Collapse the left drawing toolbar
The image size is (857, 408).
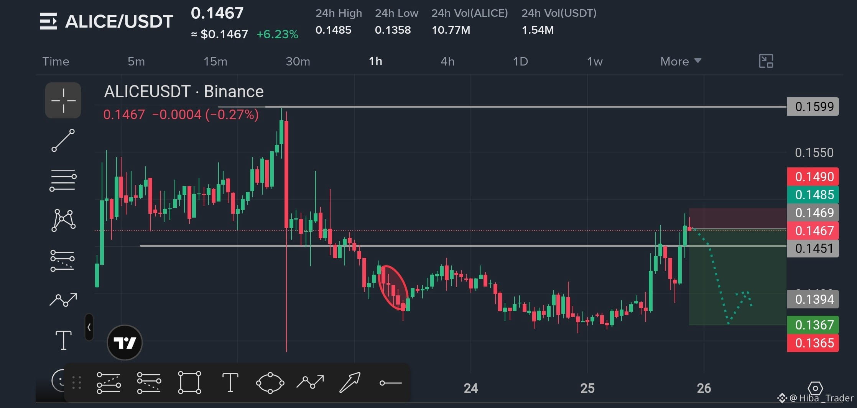[x=89, y=327]
